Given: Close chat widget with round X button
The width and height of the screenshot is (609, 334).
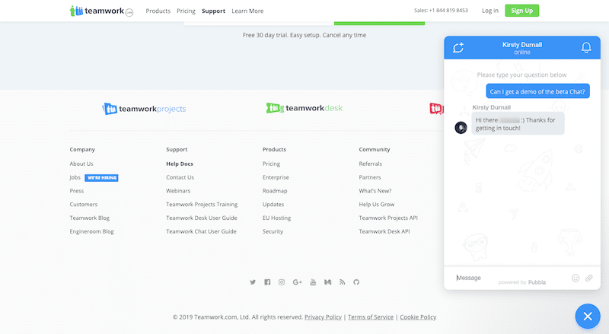Looking at the screenshot, I should 588,317.
